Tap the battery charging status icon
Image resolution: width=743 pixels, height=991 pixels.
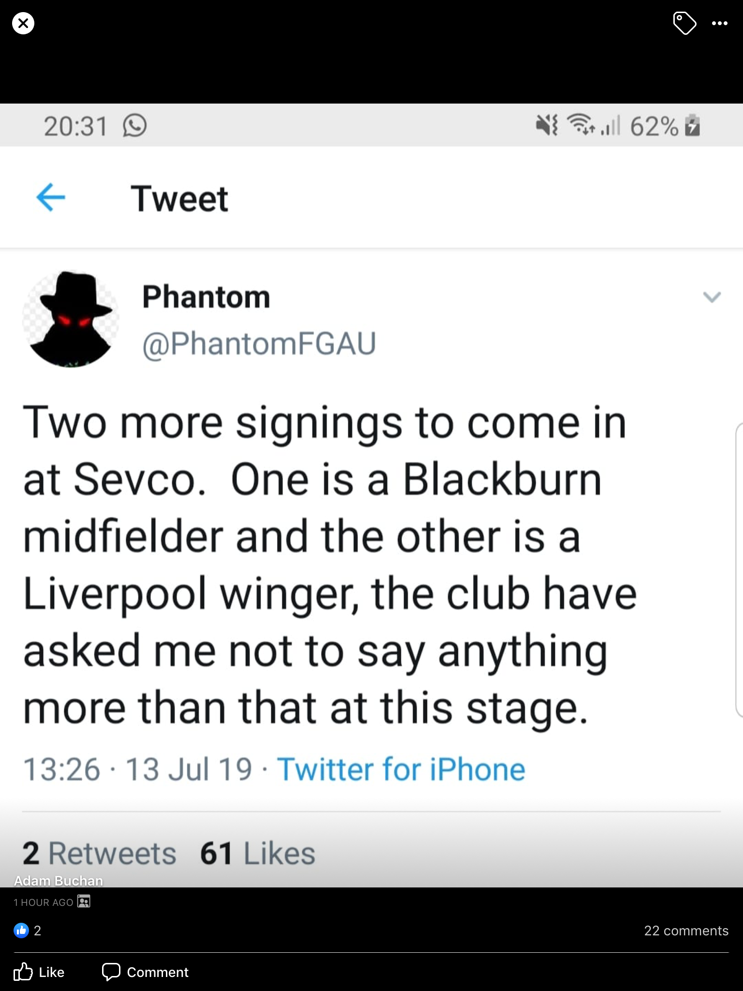coord(693,126)
